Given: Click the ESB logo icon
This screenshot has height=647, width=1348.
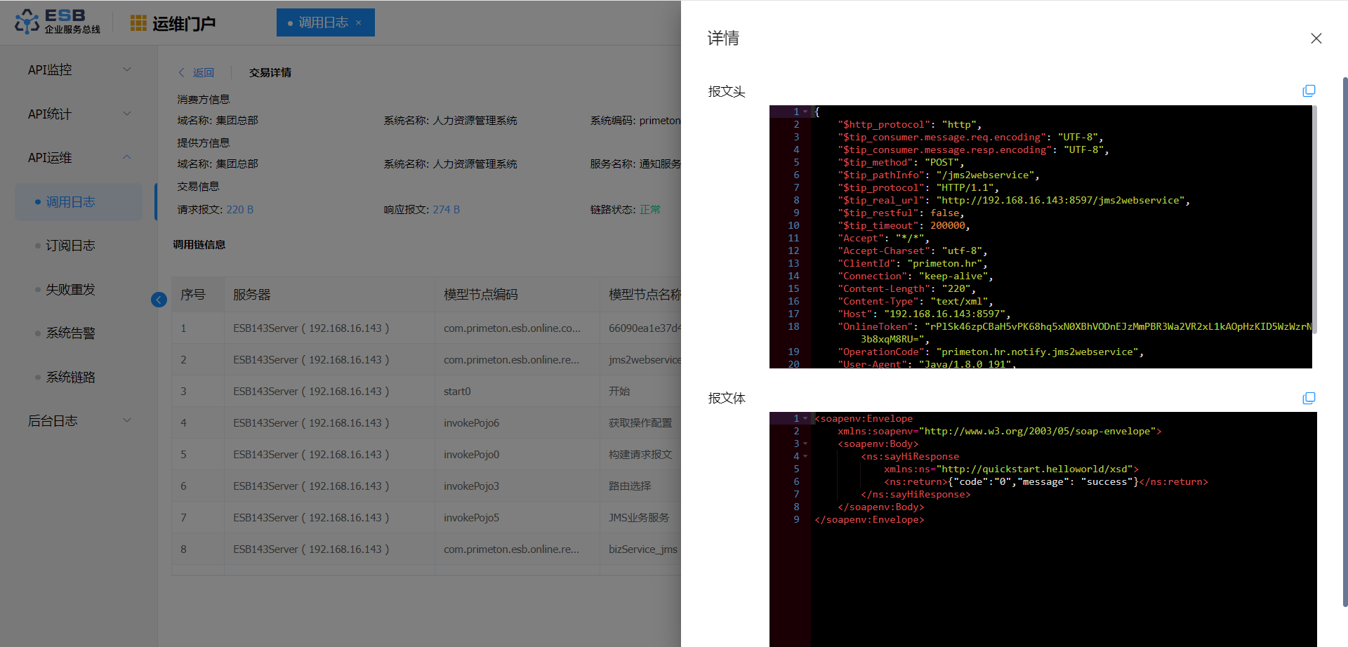Looking at the screenshot, I should click(27, 22).
